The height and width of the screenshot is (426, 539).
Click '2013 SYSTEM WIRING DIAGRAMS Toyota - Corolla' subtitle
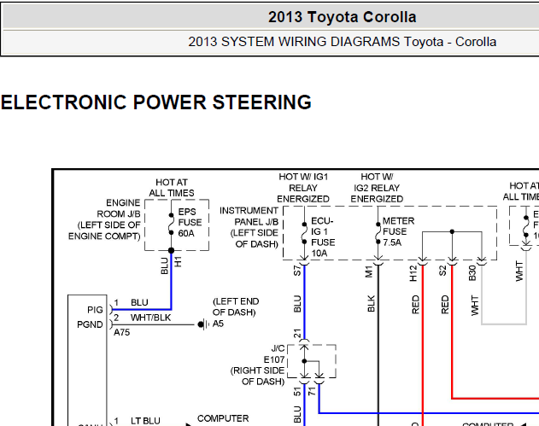(342, 42)
